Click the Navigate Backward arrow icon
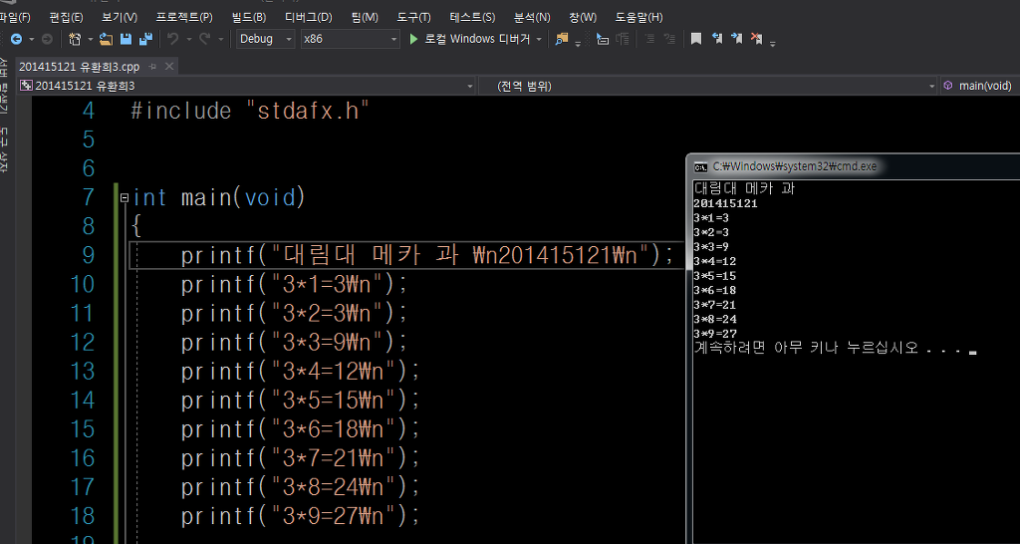The width and height of the screenshot is (1020, 544). pos(16,39)
